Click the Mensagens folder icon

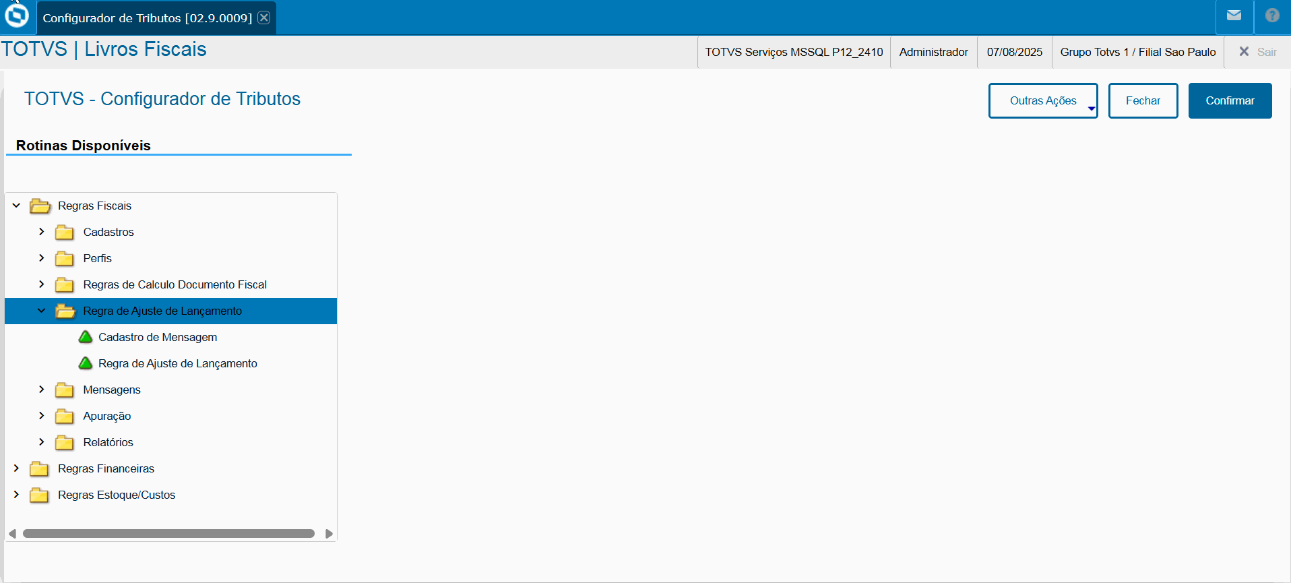point(65,390)
